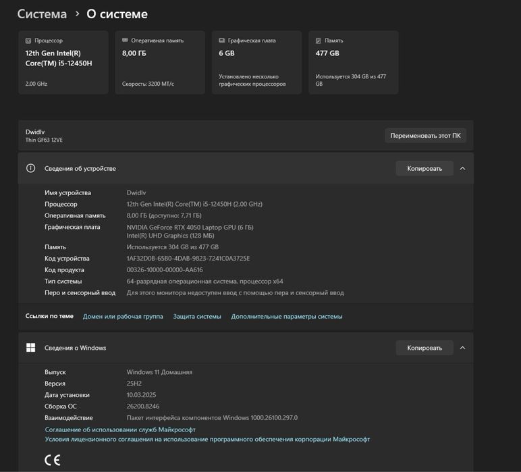Open the Оперативная память 8,00 ГБ card

pos(160,63)
